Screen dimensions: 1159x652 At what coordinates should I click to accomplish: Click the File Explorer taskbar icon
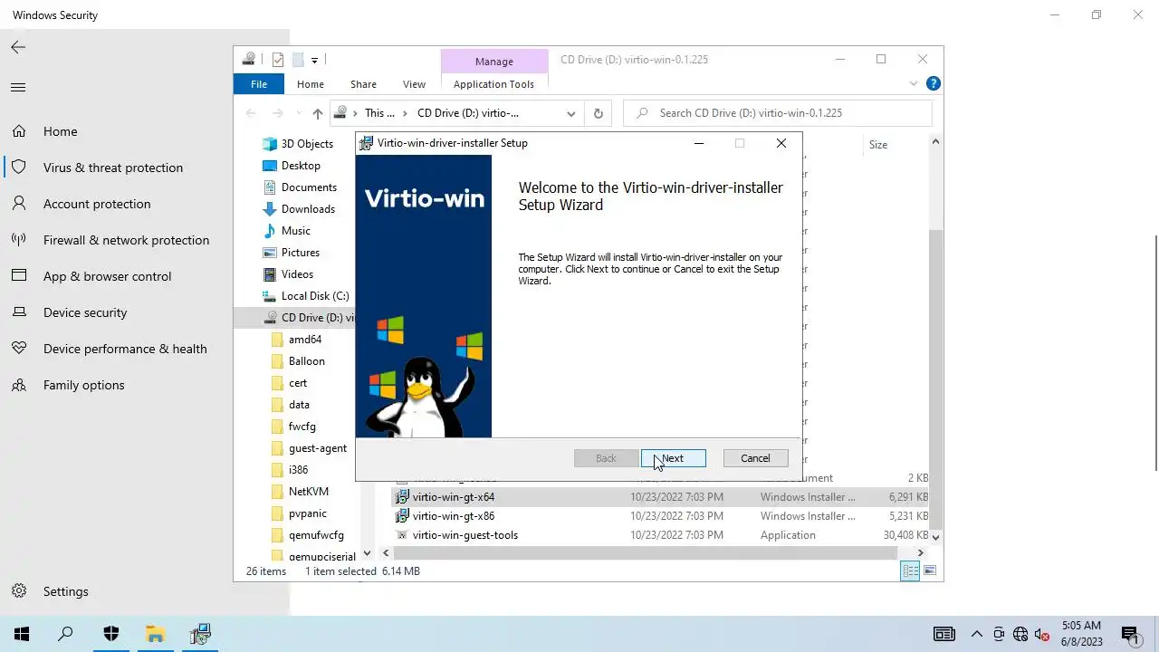click(156, 634)
